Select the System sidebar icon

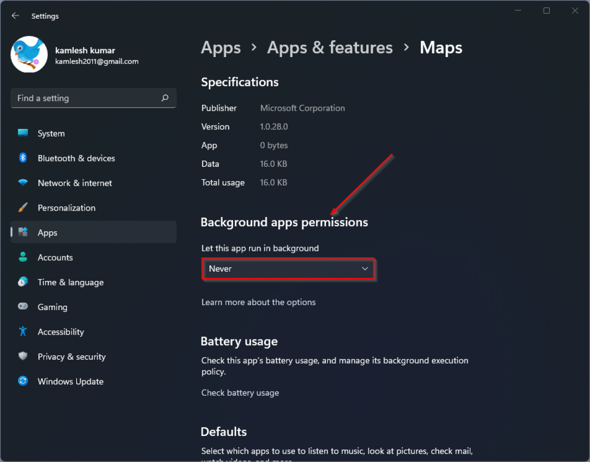23,133
